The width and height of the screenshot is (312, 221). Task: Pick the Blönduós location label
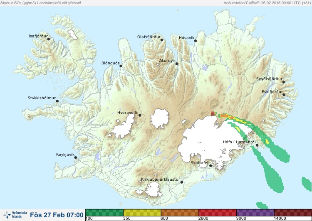pyautogui.click(x=110, y=63)
